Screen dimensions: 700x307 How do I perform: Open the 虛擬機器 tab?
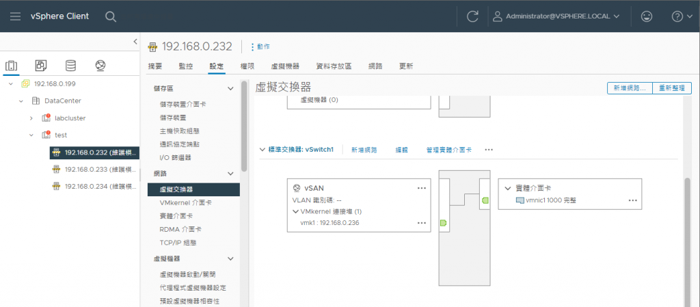[285, 66]
